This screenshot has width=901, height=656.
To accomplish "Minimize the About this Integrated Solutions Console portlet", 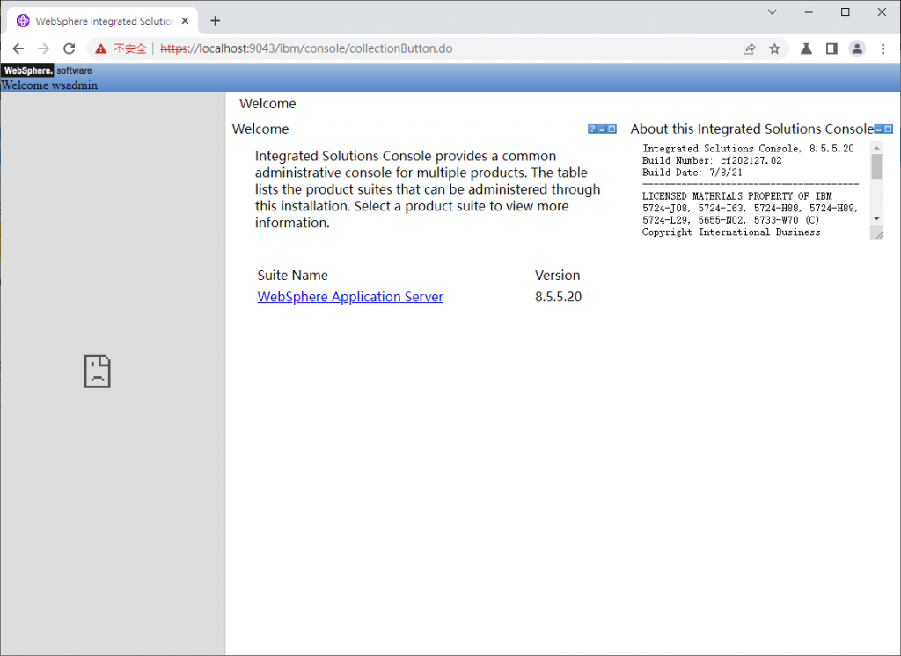I will 879,129.
